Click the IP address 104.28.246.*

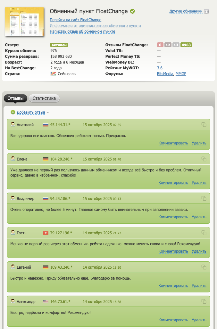61,159
